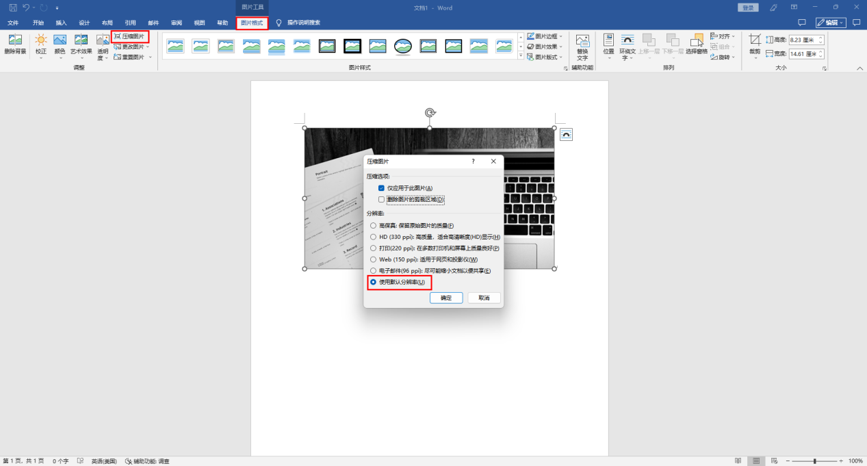Screen dimensions: 867x466
Task: Open the Selection Pane (选择窗格)
Action: 697,45
